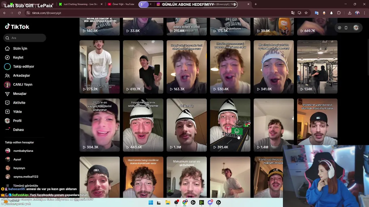Open 'Manitanın yanında nasıl oturmak' video

(x=317, y=122)
